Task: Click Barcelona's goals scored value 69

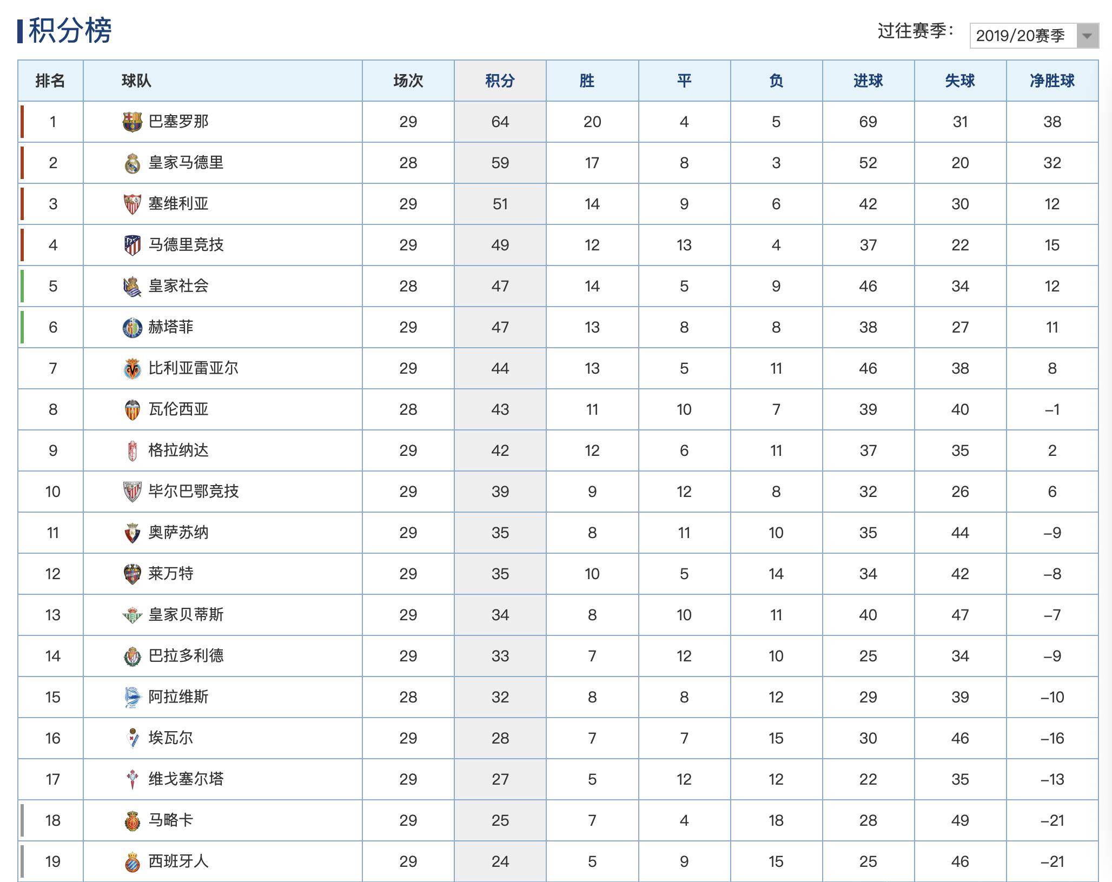Action: 868,122
